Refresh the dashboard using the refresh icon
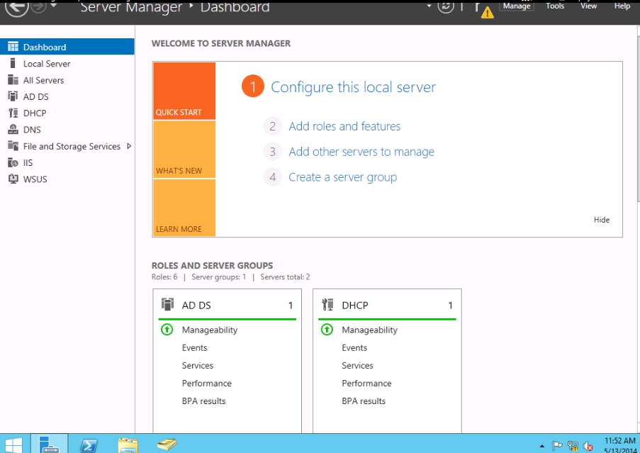 tap(445, 6)
